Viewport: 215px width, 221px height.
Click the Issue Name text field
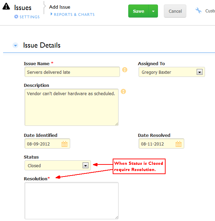pyautogui.click(x=72, y=72)
